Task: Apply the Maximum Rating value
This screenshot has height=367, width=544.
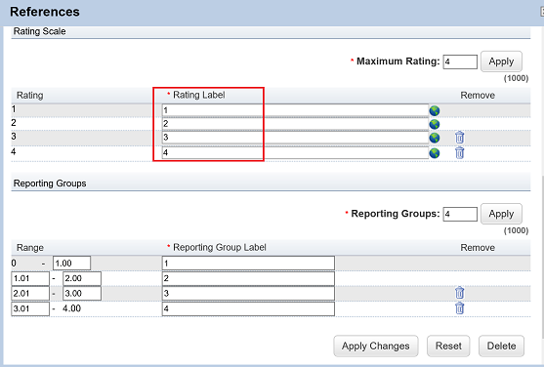Action: 501,61
